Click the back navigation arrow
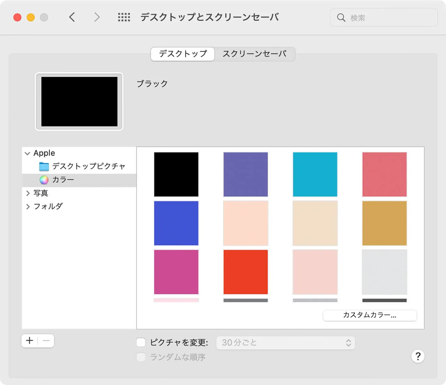 click(72, 17)
